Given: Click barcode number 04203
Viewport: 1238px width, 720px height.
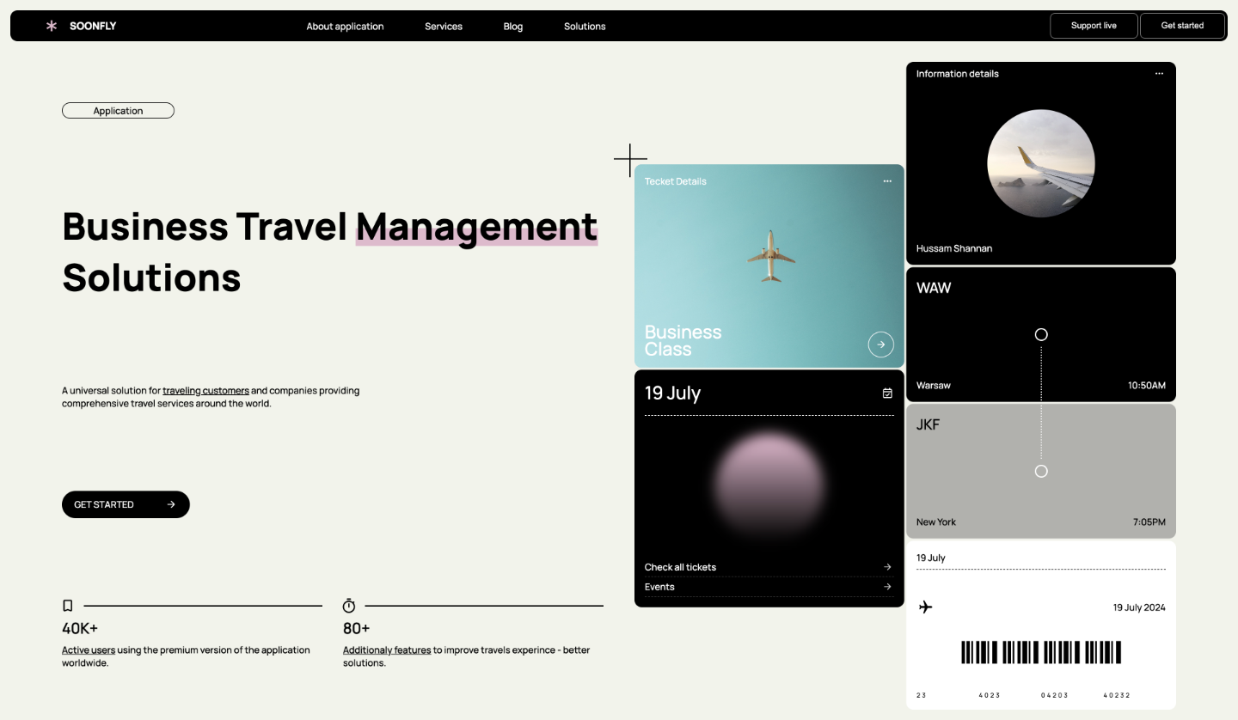Looking at the screenshot, I should click(x=1055, y=695).
